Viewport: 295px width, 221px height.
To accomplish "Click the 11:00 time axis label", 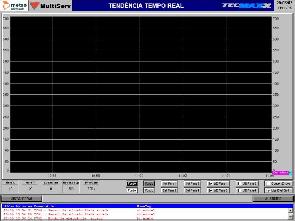I will (139, 176).
